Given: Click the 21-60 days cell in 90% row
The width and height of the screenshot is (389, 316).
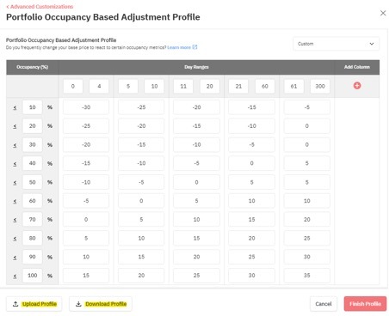Looking at the screenshot, I should (x=251, y=257).
